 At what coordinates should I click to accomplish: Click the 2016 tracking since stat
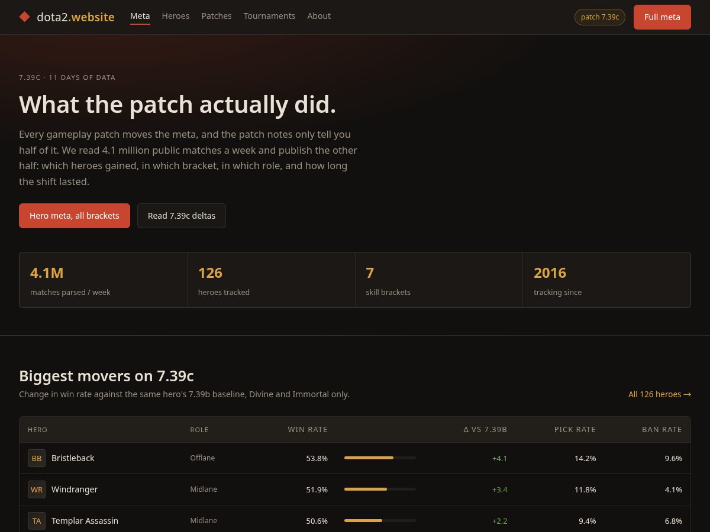pos(607,280)
